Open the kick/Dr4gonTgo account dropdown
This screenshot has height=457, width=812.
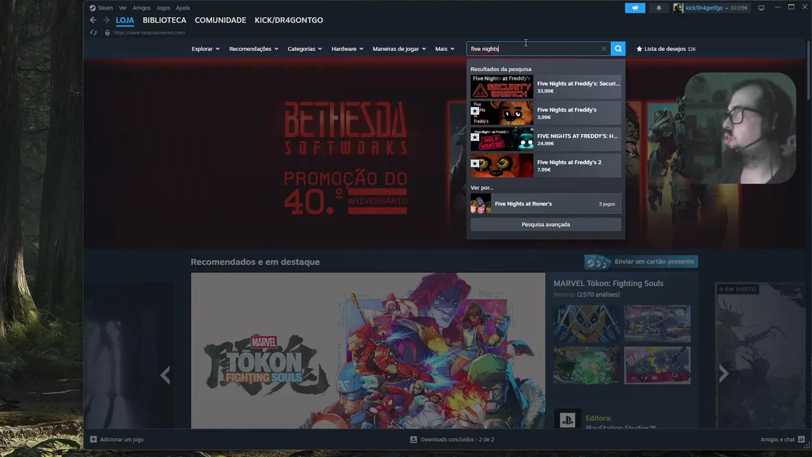(707, 8)
